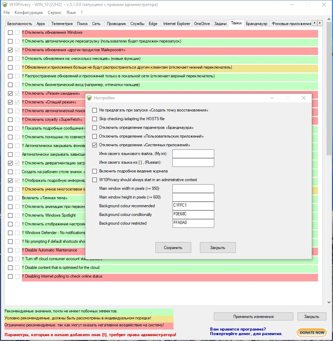Tick first checkbox for Disable Automatic Maintenance

(x=10, y=250)
